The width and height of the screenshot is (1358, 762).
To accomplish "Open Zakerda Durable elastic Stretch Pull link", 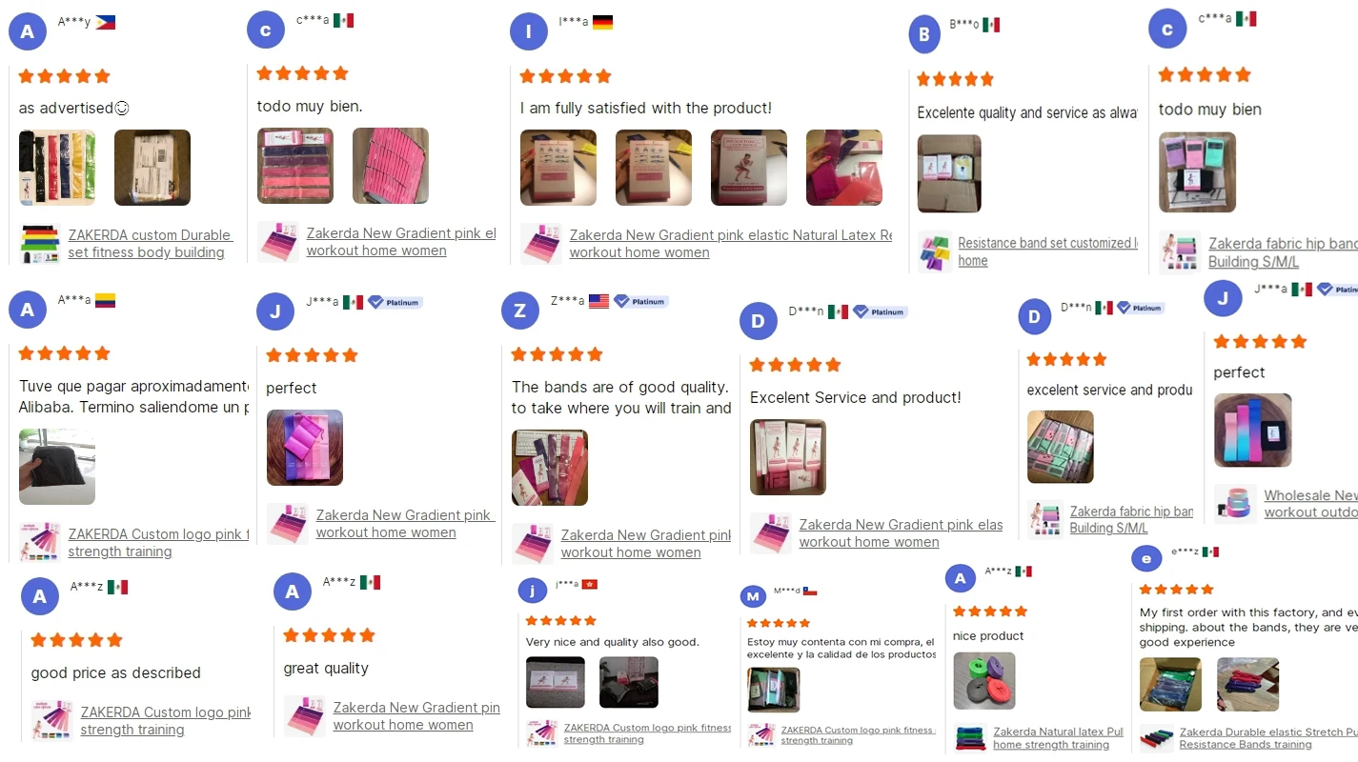I will pyautogui.click(x=1268, y=738).
